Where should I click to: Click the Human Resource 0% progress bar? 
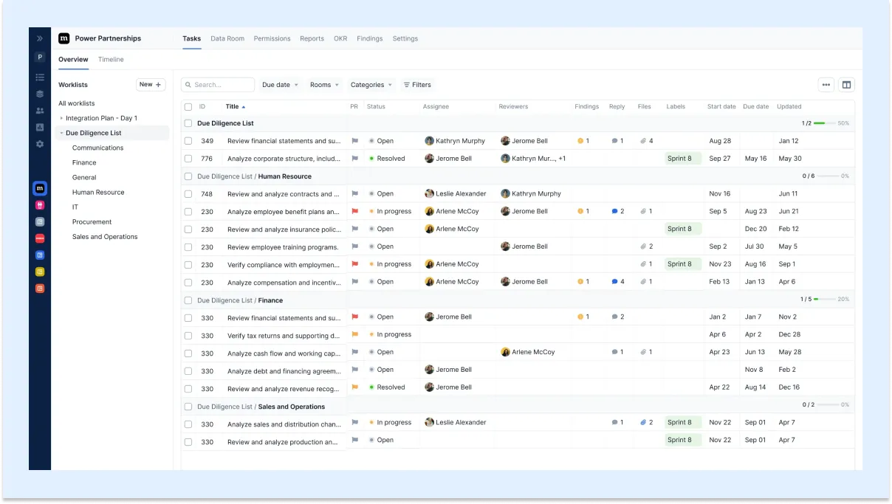pos(828,176)
